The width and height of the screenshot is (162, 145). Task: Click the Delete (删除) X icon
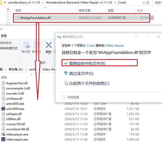click(x=49, y=45)
